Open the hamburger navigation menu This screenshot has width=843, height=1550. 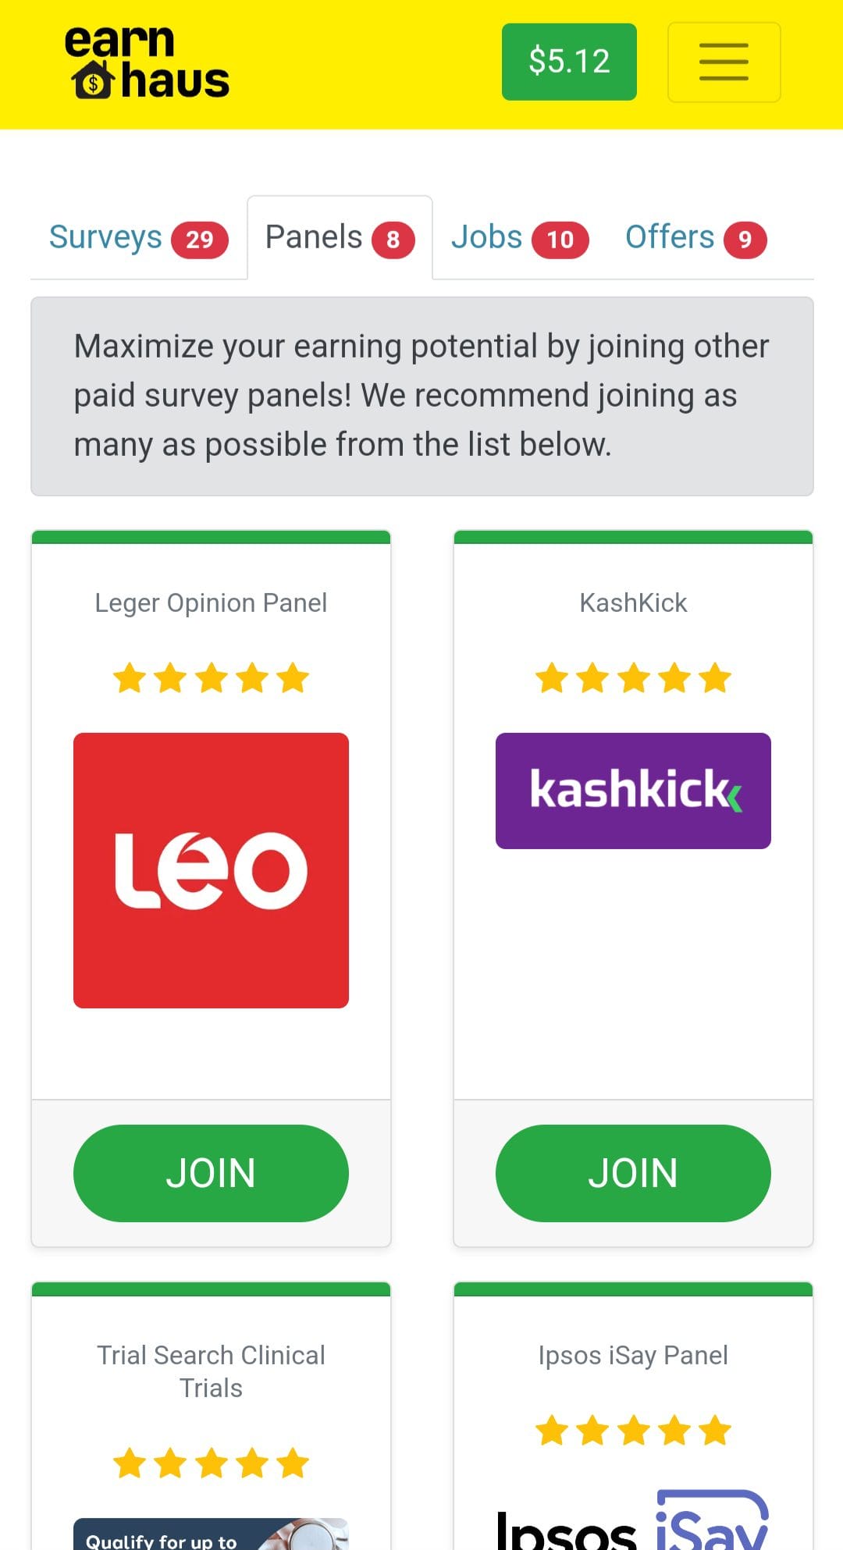[x=724, y=62]
